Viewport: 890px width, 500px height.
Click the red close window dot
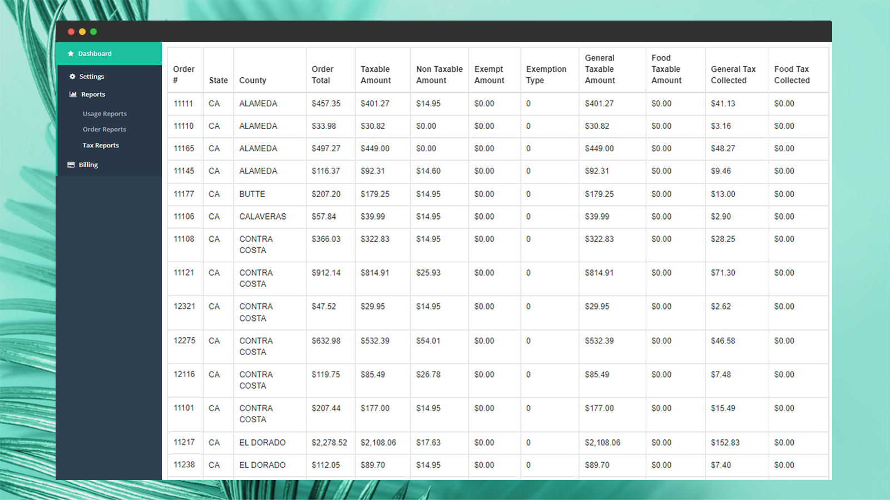coord(71,32)
